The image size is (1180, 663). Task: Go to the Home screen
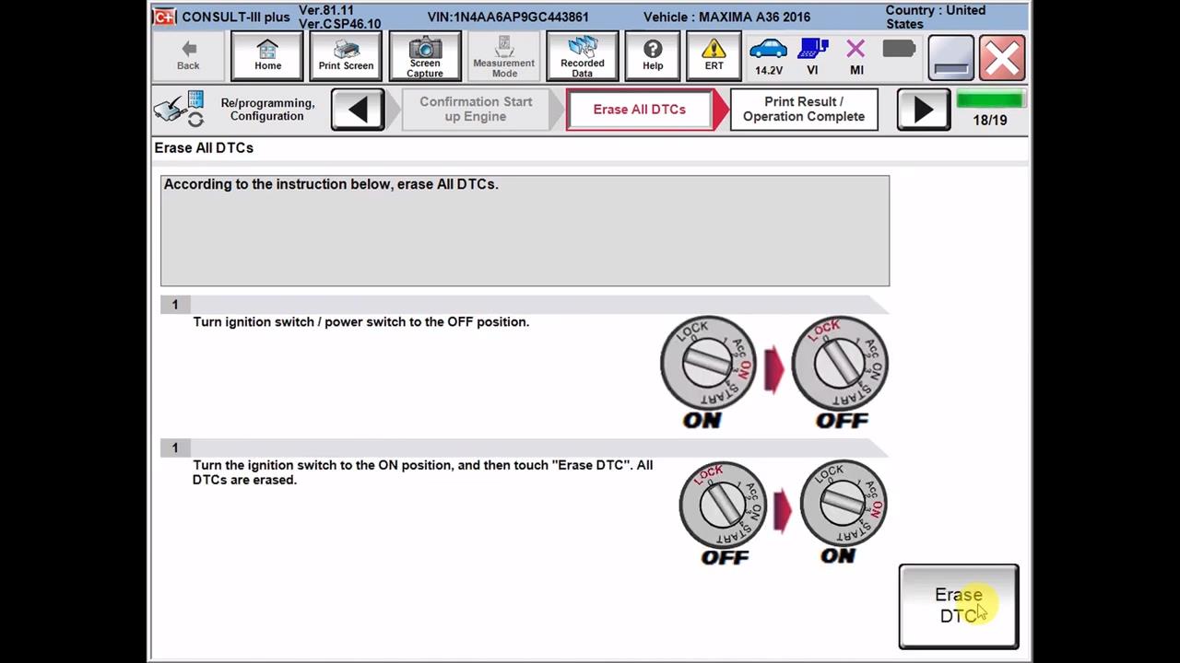[x=267, y=56]
